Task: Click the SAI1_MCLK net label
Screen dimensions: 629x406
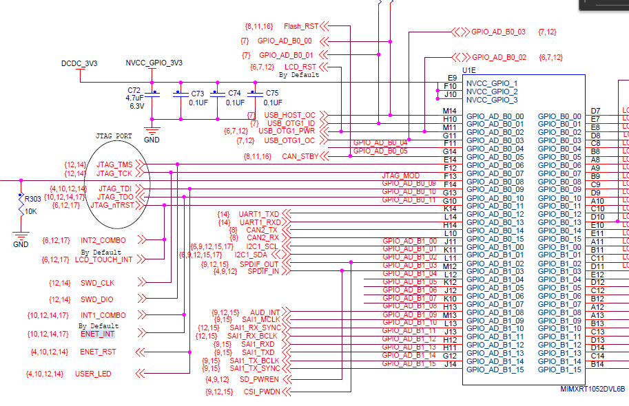Action: (x=260, y=319)
